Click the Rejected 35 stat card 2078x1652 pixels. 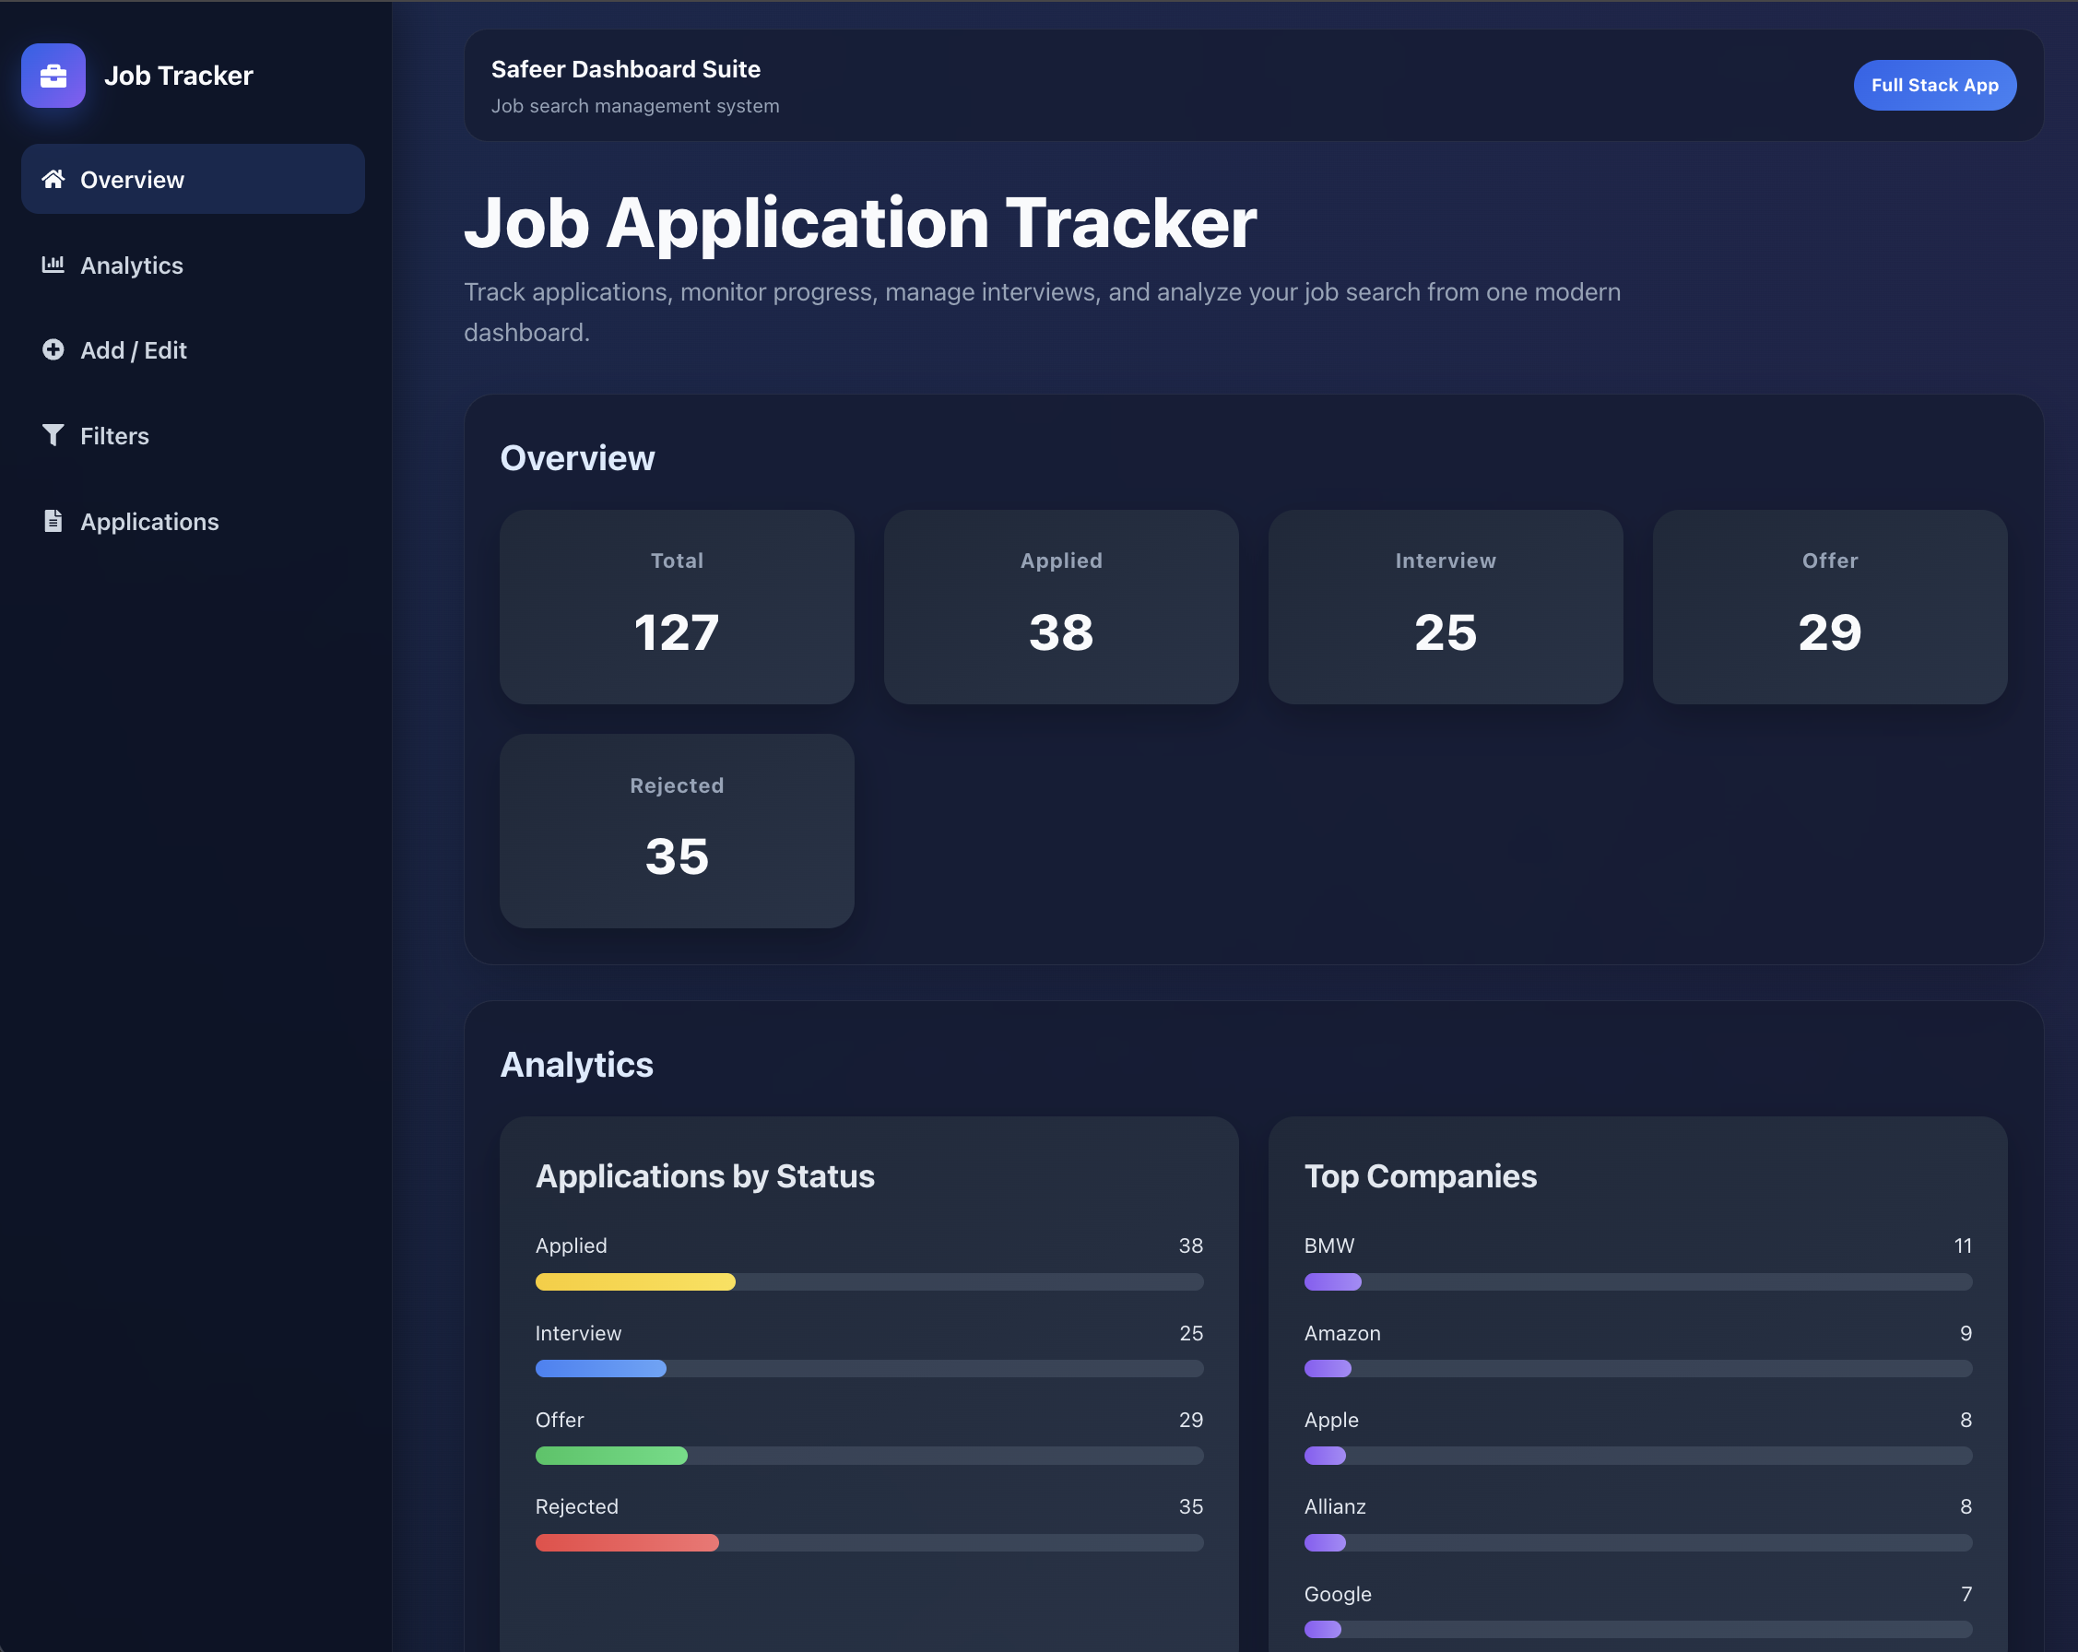pos(677,831)
